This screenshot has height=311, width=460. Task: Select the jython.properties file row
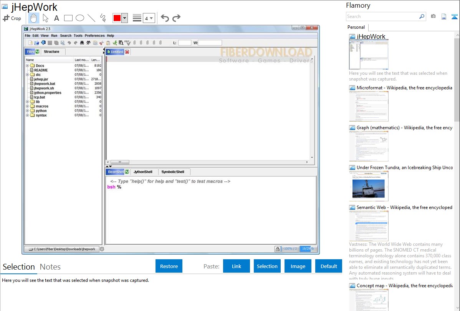(64, 93)
